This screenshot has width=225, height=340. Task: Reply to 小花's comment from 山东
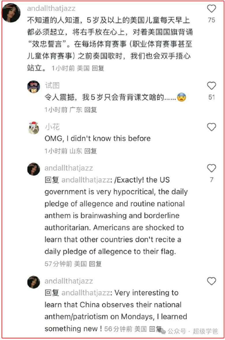click(x=91, y=151)
